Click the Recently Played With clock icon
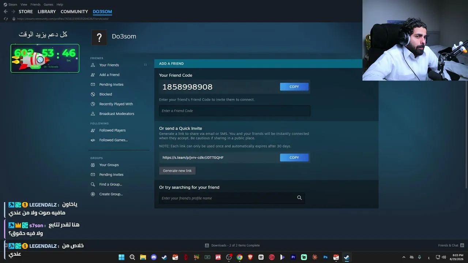 tap(93, 104)
